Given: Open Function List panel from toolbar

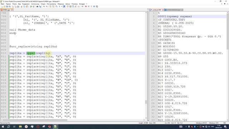Looking at the screenshot, I should [75, 6].
